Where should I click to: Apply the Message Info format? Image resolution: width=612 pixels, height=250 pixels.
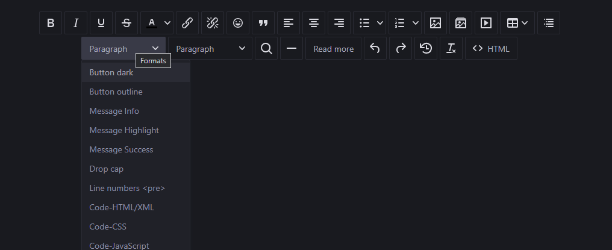click(136, 111)
